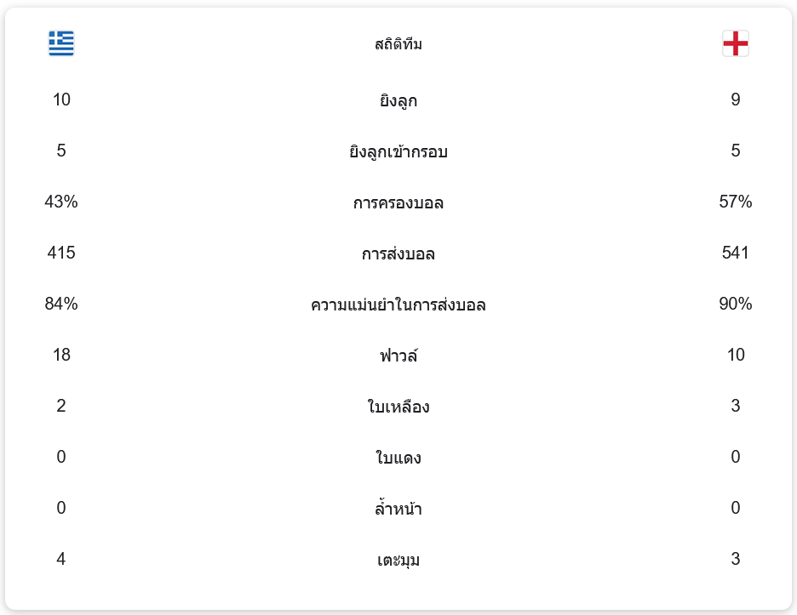Click Greece's 18 fouls value
The image size is (797, 615).
pos(61,355)
